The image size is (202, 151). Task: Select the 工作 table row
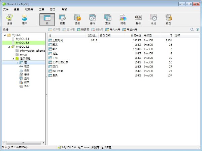point(124,58)
